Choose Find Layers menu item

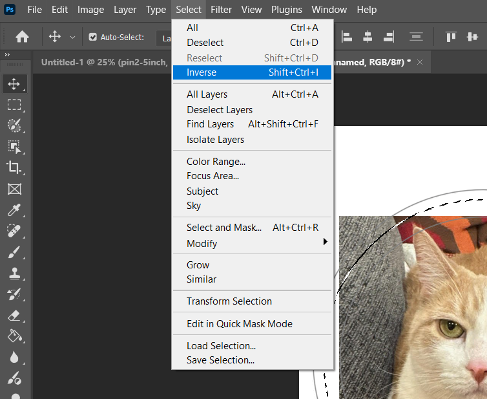[x=252, y=124]
